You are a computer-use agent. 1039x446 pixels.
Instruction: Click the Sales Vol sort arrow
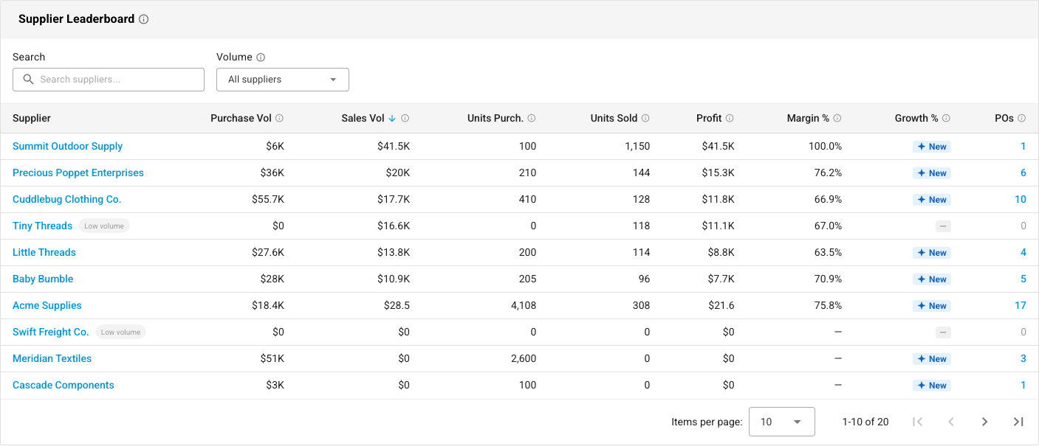392,118
